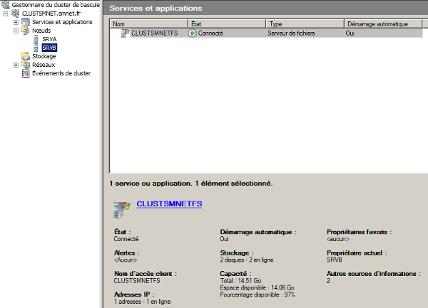Click the Gestionnaire du cluster de bascule root icon
Screen dimensions: 428x308
pos(4,4)
